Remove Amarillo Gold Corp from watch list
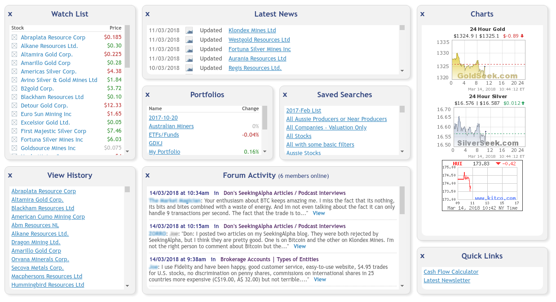The image size is (556, 302). pos(14,63)
